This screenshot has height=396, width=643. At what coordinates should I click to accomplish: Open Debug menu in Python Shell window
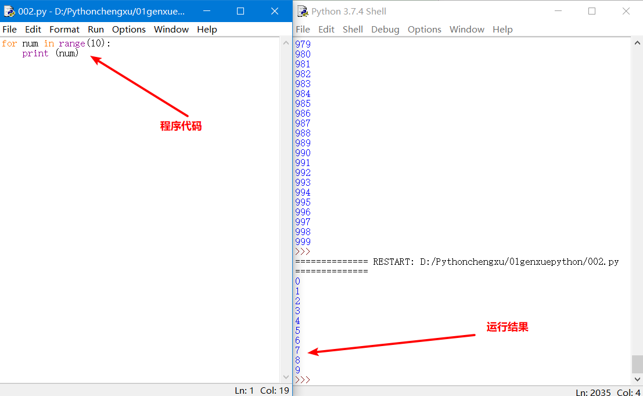coord(385,30)
